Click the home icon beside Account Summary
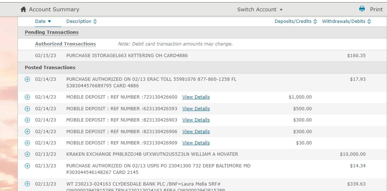387x191 pixels. (x=23, y=9)
